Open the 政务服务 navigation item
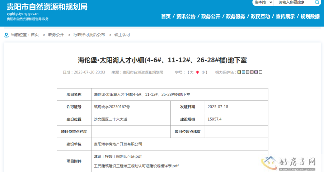Image resolution: width=324 pixels, height=172 pixels. pyautogui.click(x=236, y=16)
